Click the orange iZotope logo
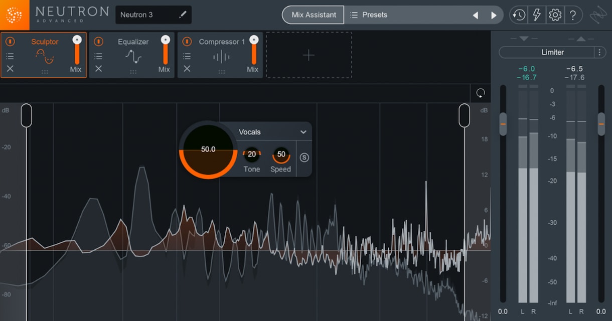Image resolution: width=612 pixels, height=321 pixels. coord(15,15)
